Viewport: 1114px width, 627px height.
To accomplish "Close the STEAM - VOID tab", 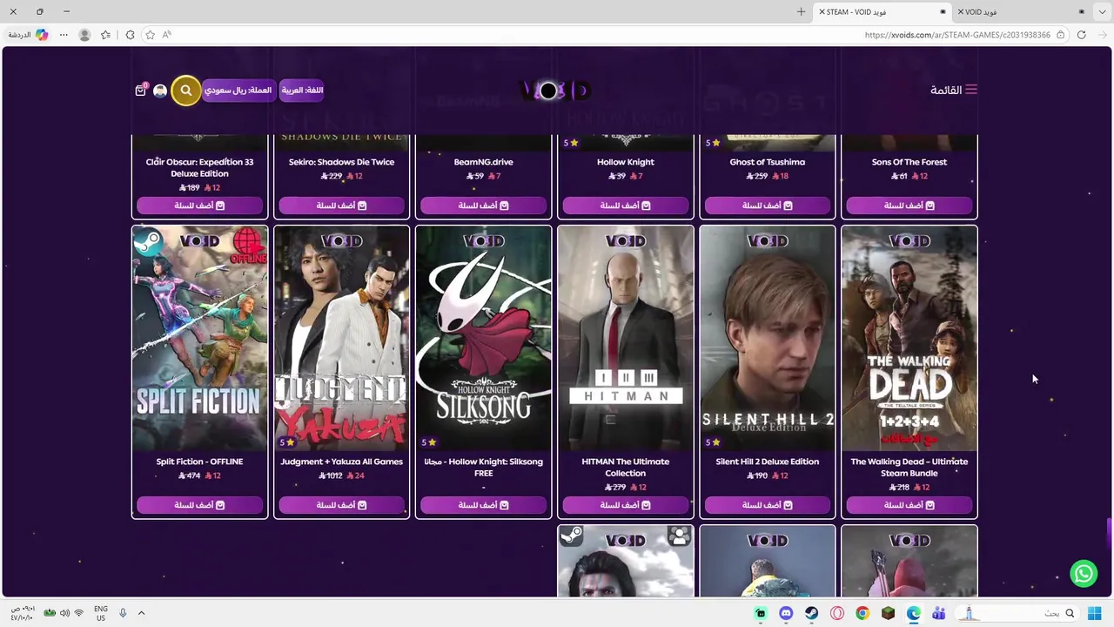I will (x=822, y=12).
